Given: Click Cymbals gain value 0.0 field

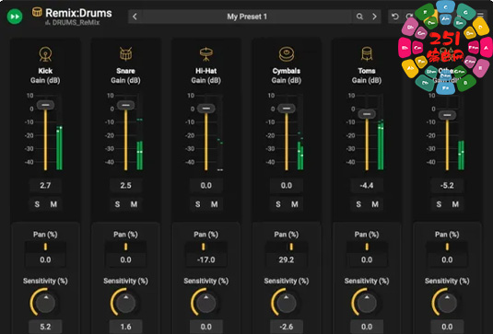Looking at the screenshot, I should coord(287,186).
